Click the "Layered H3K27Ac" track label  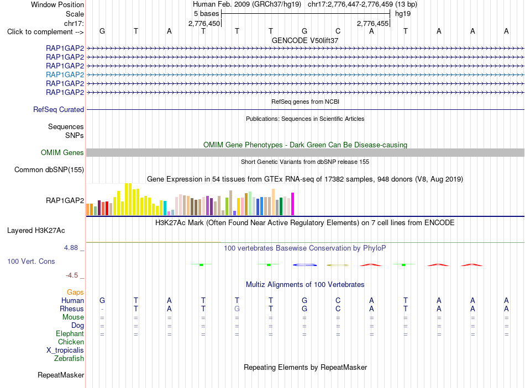pyautogui.click(x=36, y=231)
